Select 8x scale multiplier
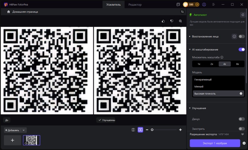Viewport: 248px width, 150px height. tap(237, 64)
